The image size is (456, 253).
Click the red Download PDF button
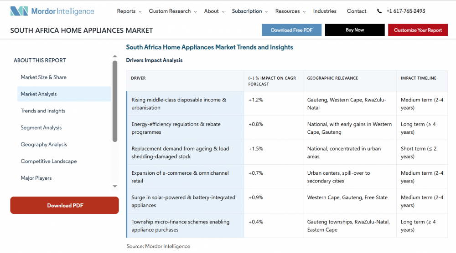pyautogui.click(x=65, y=205)
